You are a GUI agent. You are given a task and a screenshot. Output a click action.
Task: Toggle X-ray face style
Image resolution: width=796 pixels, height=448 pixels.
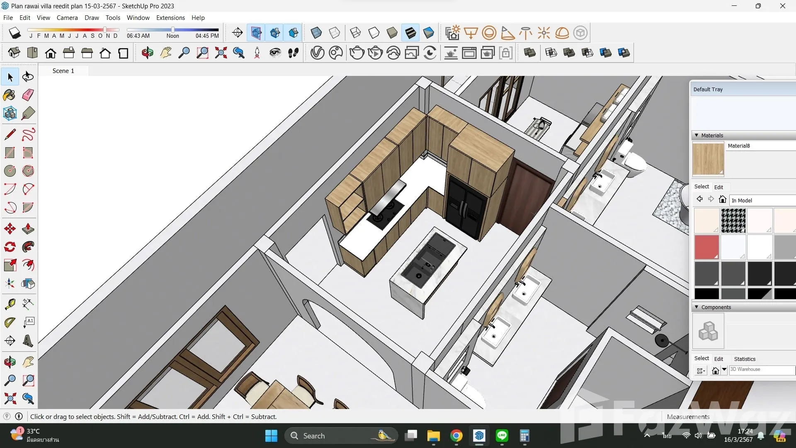(x=316, y=33)
